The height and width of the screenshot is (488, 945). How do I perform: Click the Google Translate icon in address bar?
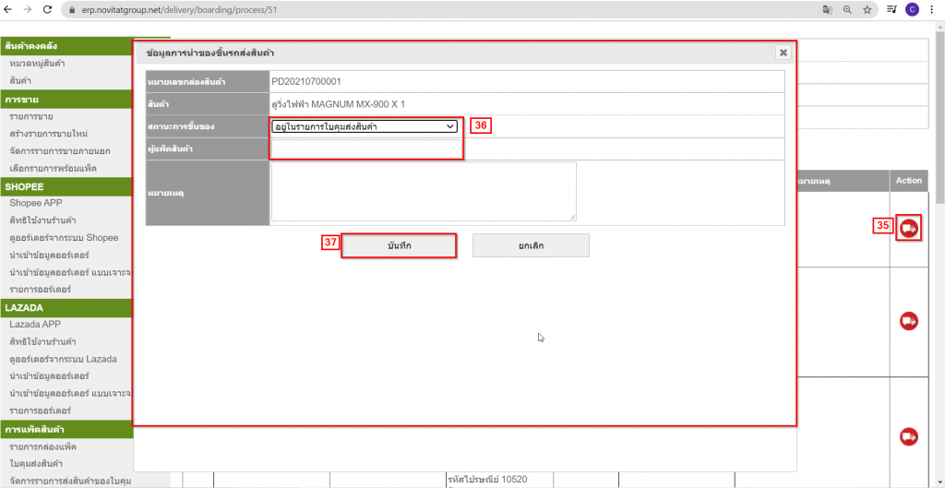[x=828, y=9]
